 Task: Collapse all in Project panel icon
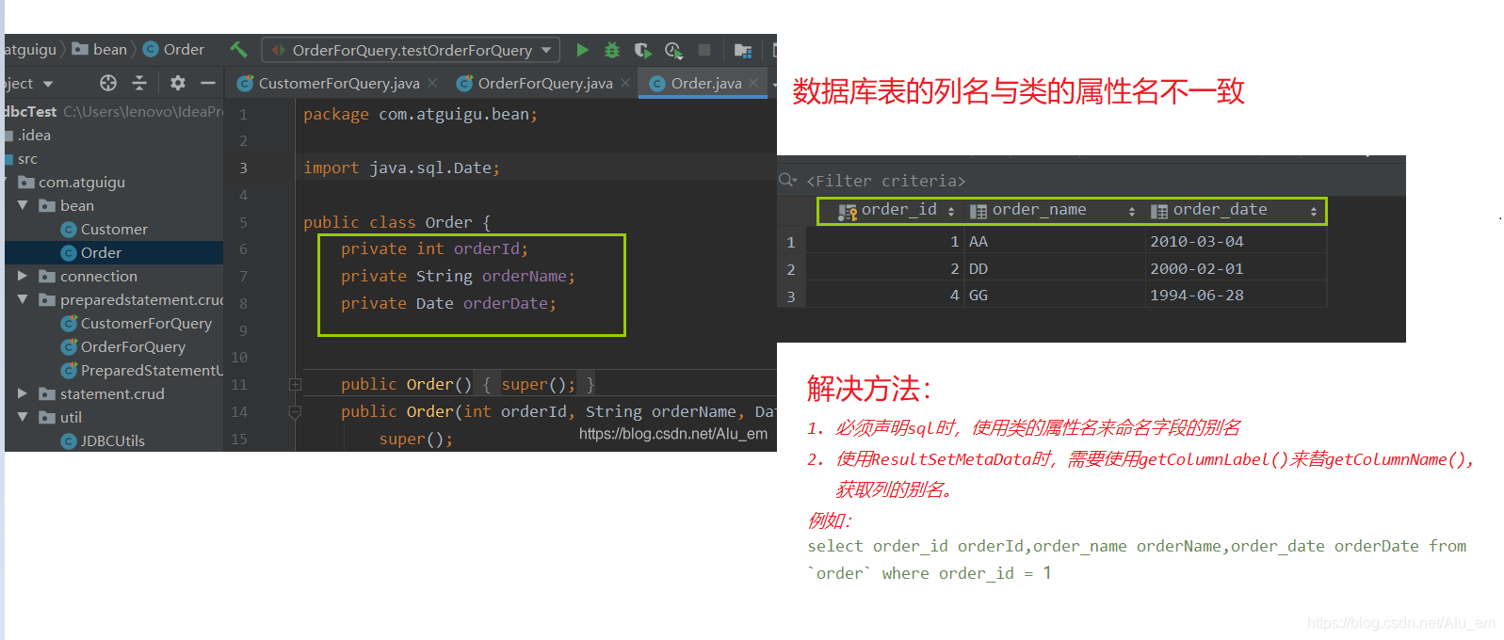[x=139, y=83]
